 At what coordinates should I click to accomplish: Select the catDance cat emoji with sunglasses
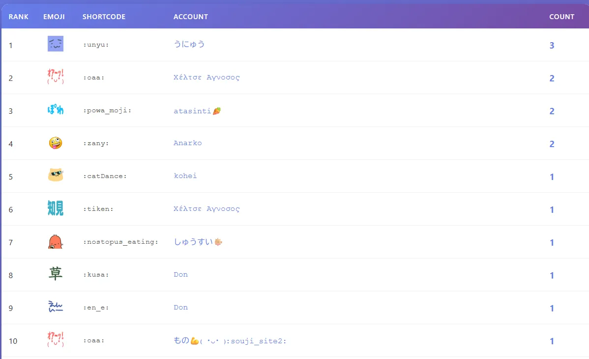pos(56,176)
